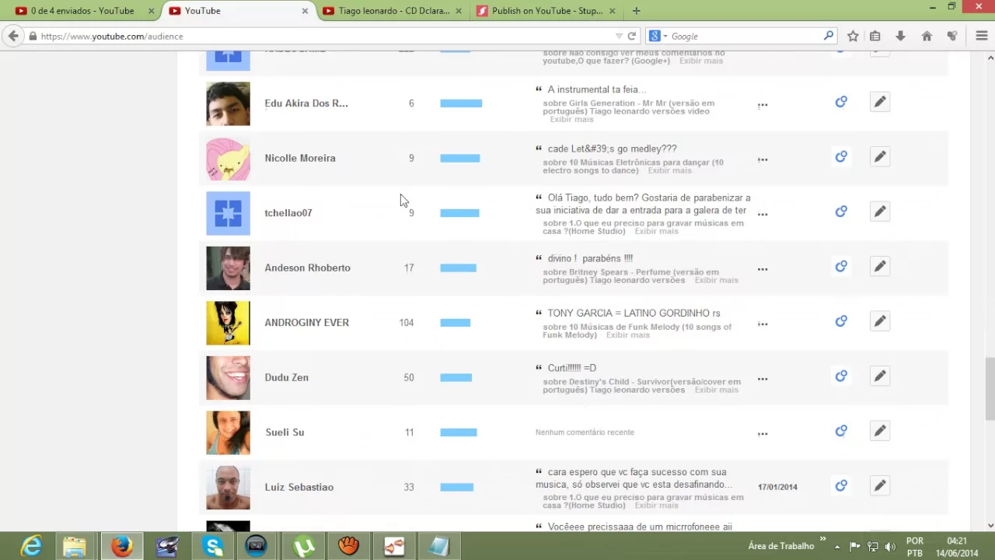The image size is (995, 560).
Task: Click the pencil edit icon for Dudu Zen
Action: [880, 376]
